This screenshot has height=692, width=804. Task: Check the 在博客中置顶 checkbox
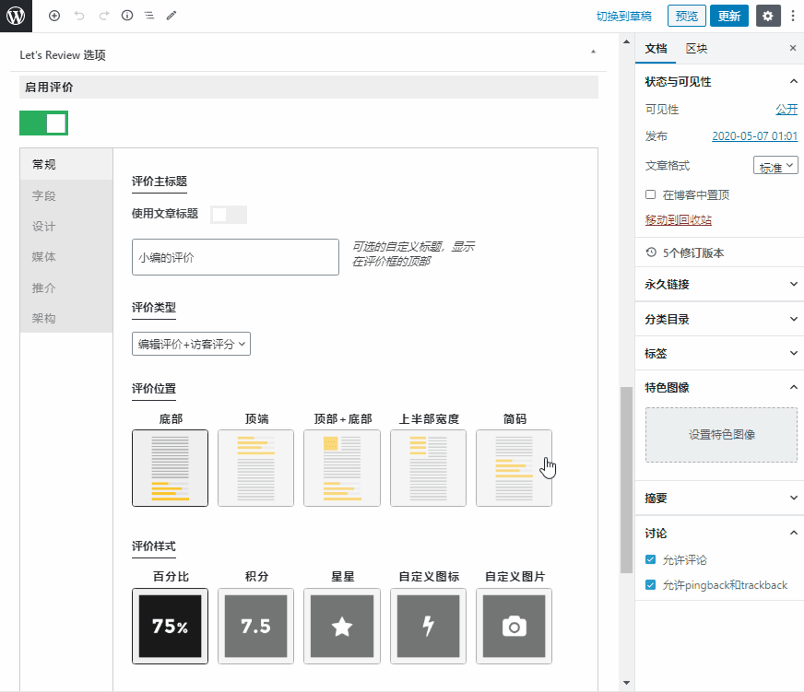point(651,194)
